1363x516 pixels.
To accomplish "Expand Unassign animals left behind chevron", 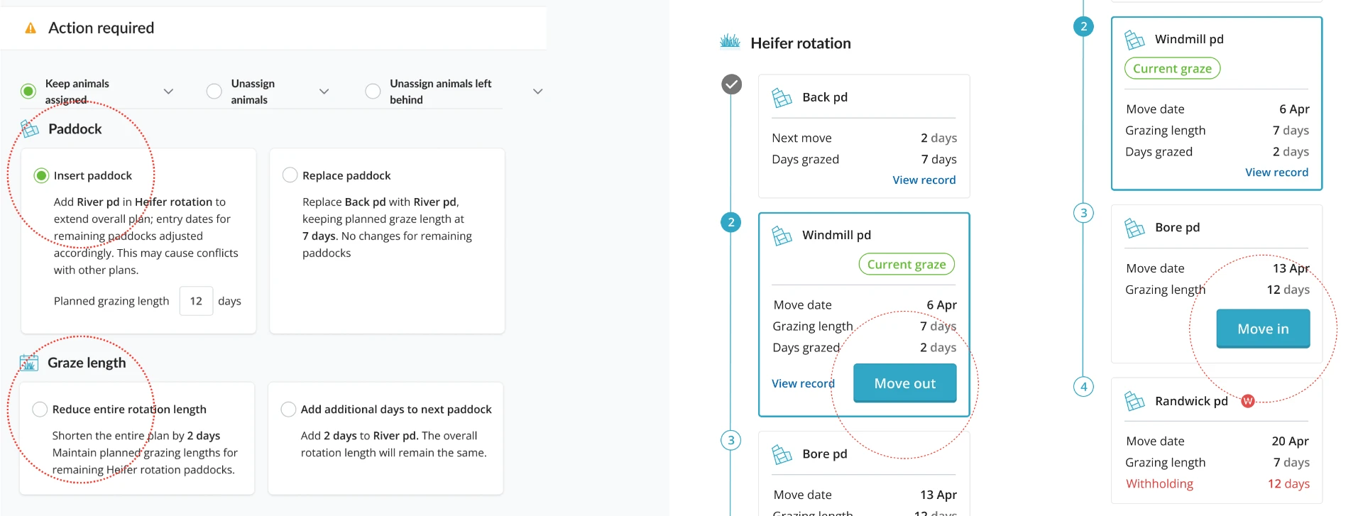I will coord(537,92).
